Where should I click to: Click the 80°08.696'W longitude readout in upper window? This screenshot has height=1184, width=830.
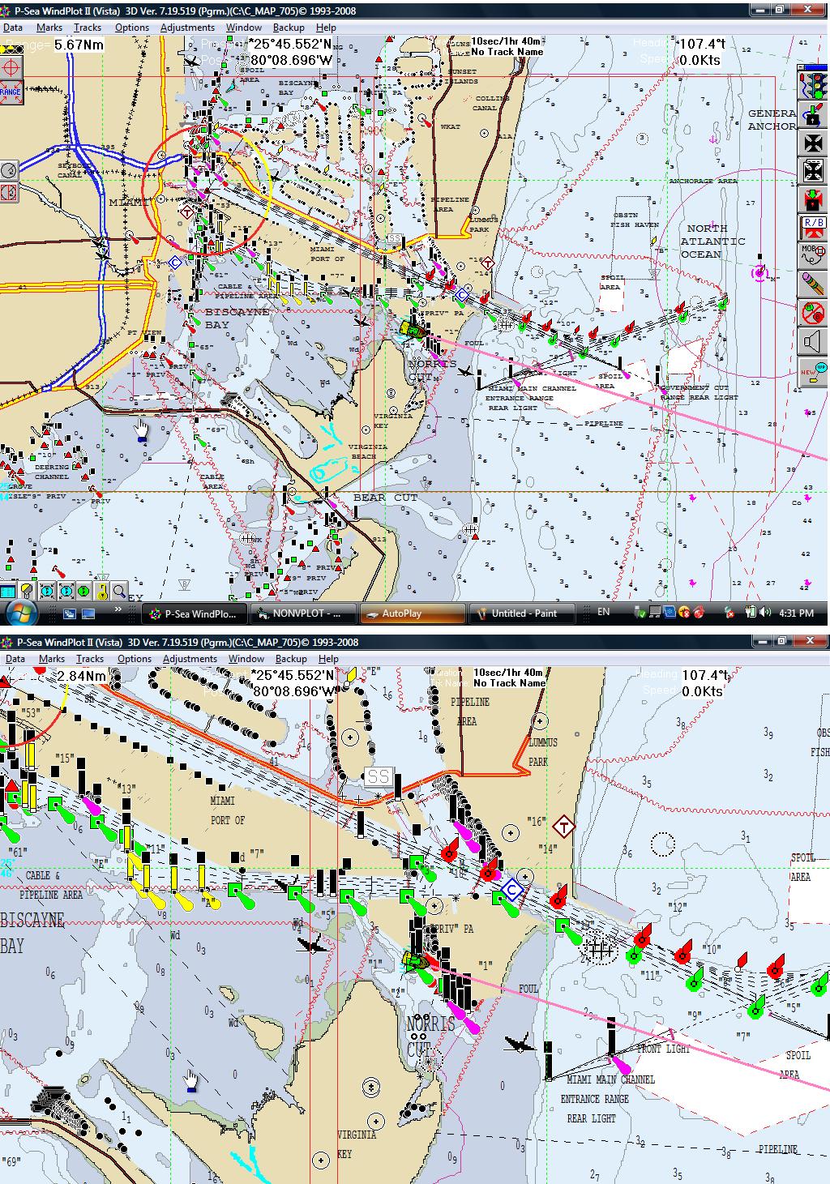(x=292, y=60)
